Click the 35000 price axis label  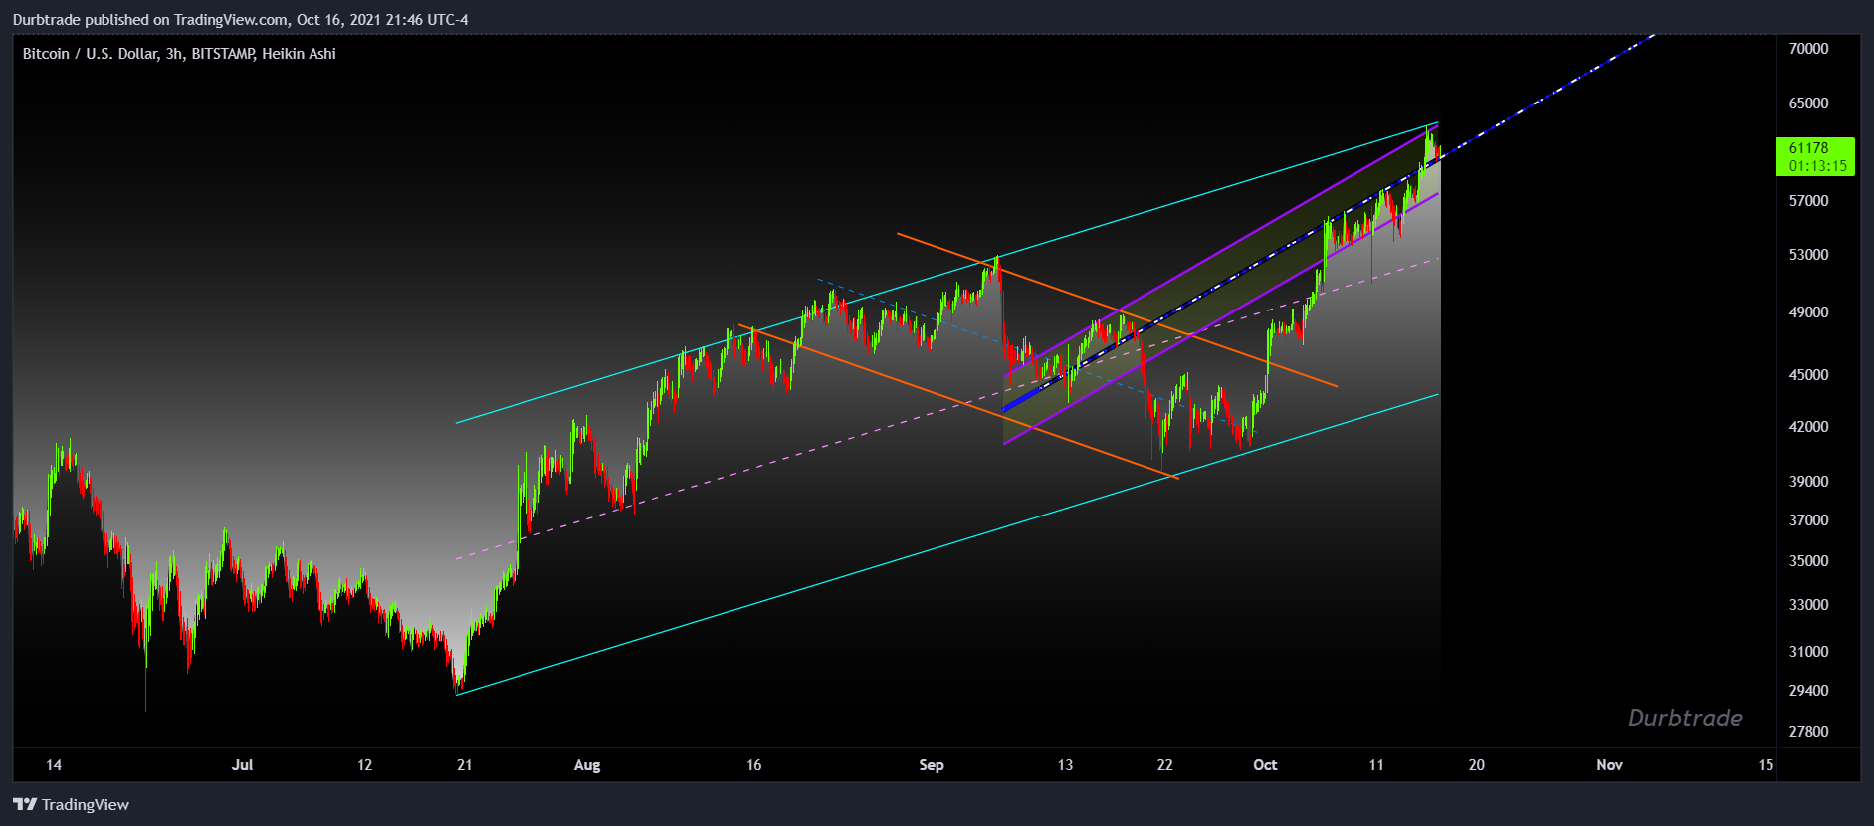point(1808,560)
